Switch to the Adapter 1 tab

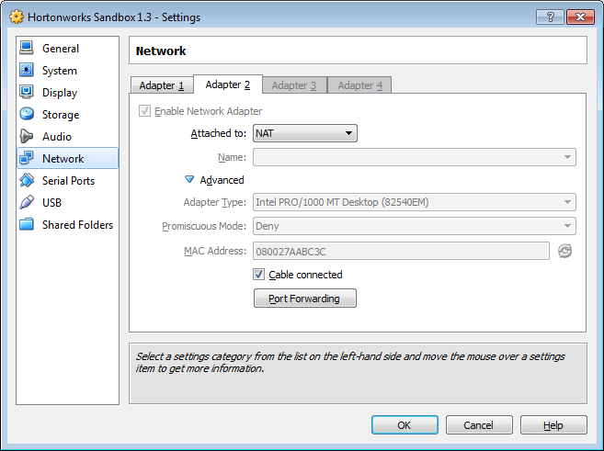162,85
